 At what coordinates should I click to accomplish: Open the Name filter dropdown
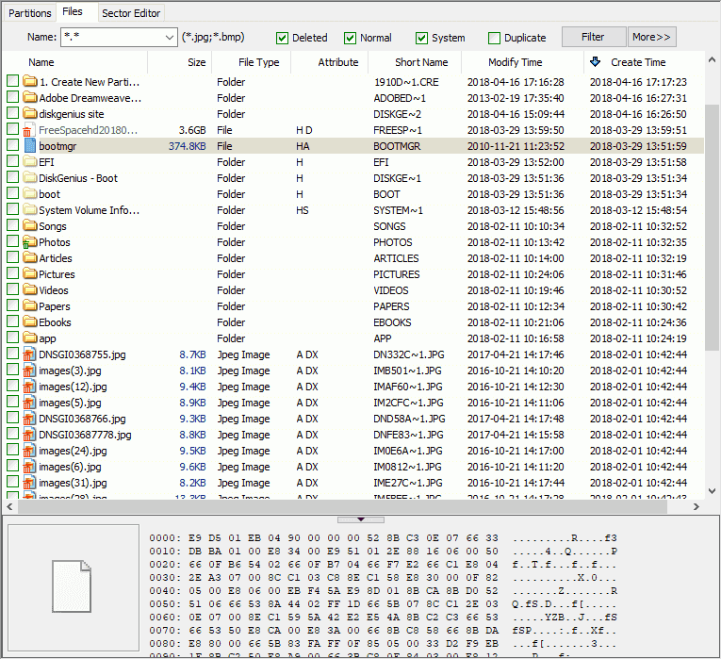pyautogui.click(x=170, y=38)
